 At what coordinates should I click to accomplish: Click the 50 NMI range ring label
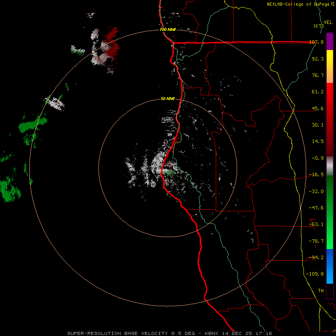(x=168, y=99)
